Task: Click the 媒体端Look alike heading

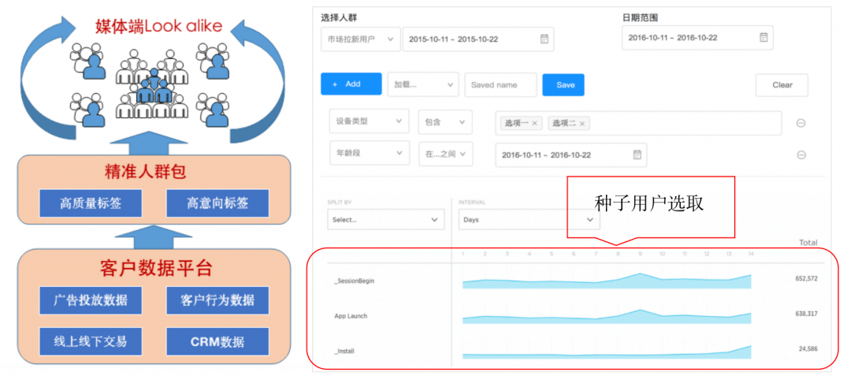Action: click(158, 26)
